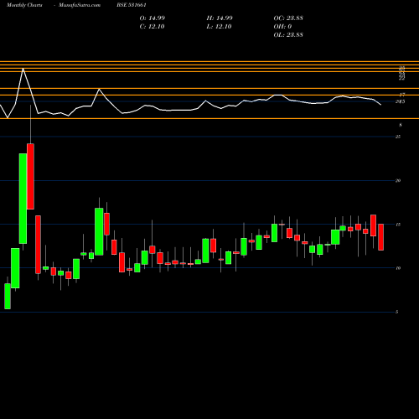
Task: Click the price axis label "15"
Action: pyautogui.click(x=398, y=225)
